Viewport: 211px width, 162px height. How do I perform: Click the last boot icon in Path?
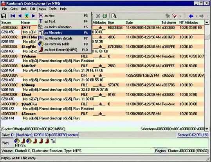[x=47, y=141]
